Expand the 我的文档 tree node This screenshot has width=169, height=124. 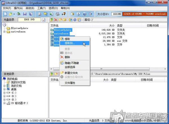(x=4, y=86)
